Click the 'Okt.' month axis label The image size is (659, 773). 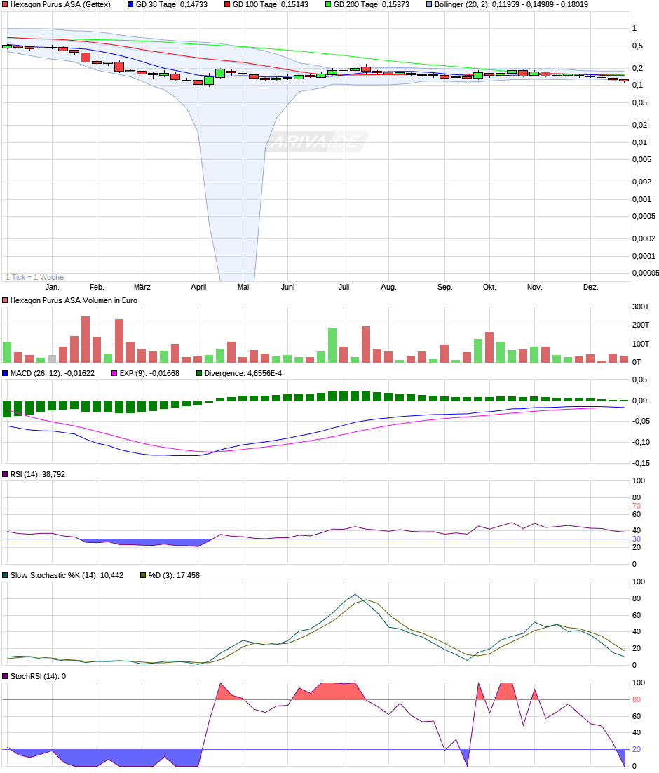point(489,287)
